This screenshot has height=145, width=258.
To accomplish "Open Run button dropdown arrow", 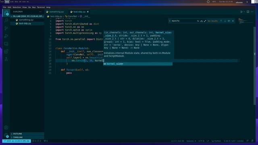I will [x=244, y=12].
